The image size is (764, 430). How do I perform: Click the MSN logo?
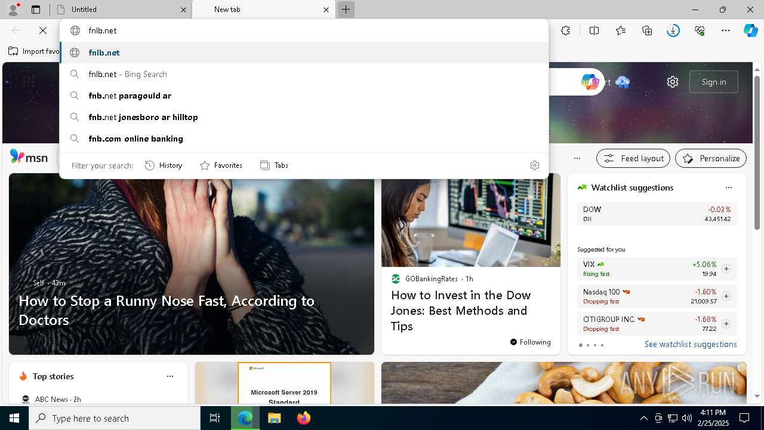(x=29, y=157)
